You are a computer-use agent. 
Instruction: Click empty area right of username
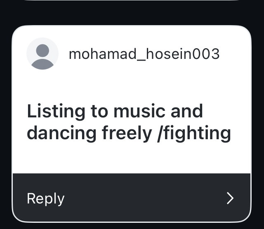234,54
